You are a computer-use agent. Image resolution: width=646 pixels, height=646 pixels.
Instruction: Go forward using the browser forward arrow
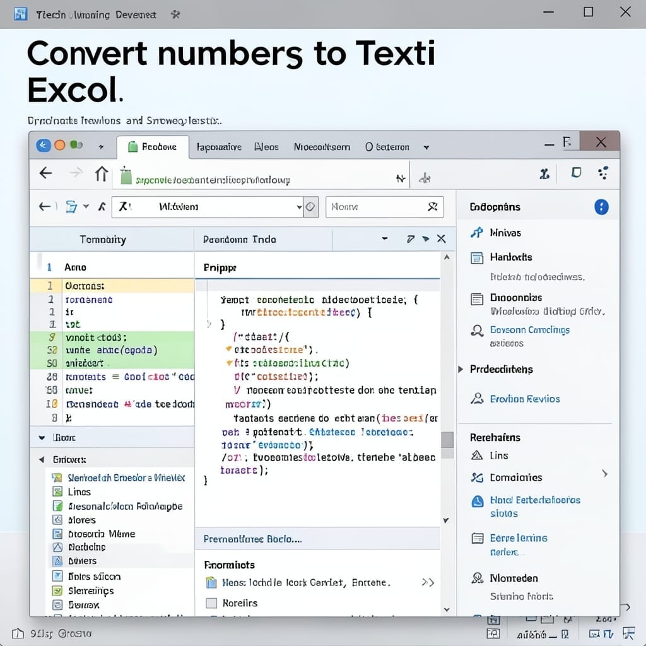[x=76, y=173]
